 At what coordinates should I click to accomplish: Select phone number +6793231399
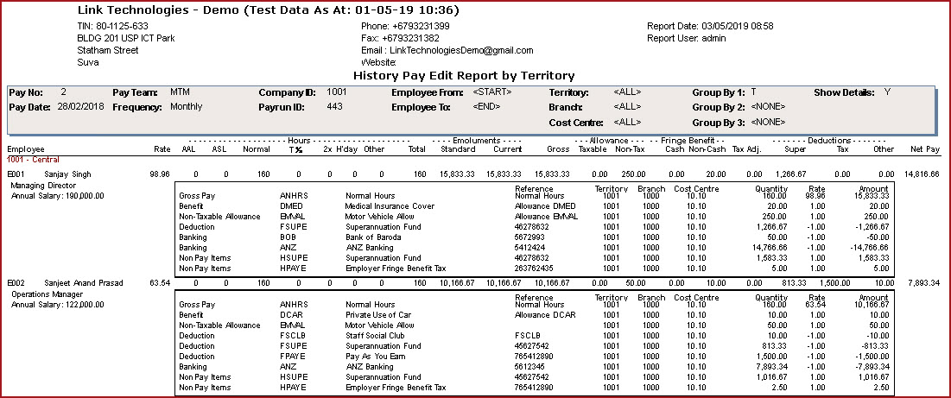click(x=421, y=26)
